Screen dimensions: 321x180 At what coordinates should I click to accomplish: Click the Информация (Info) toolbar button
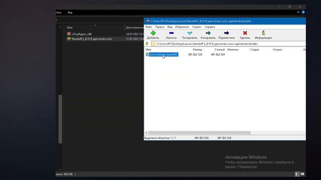pos(263,35)
